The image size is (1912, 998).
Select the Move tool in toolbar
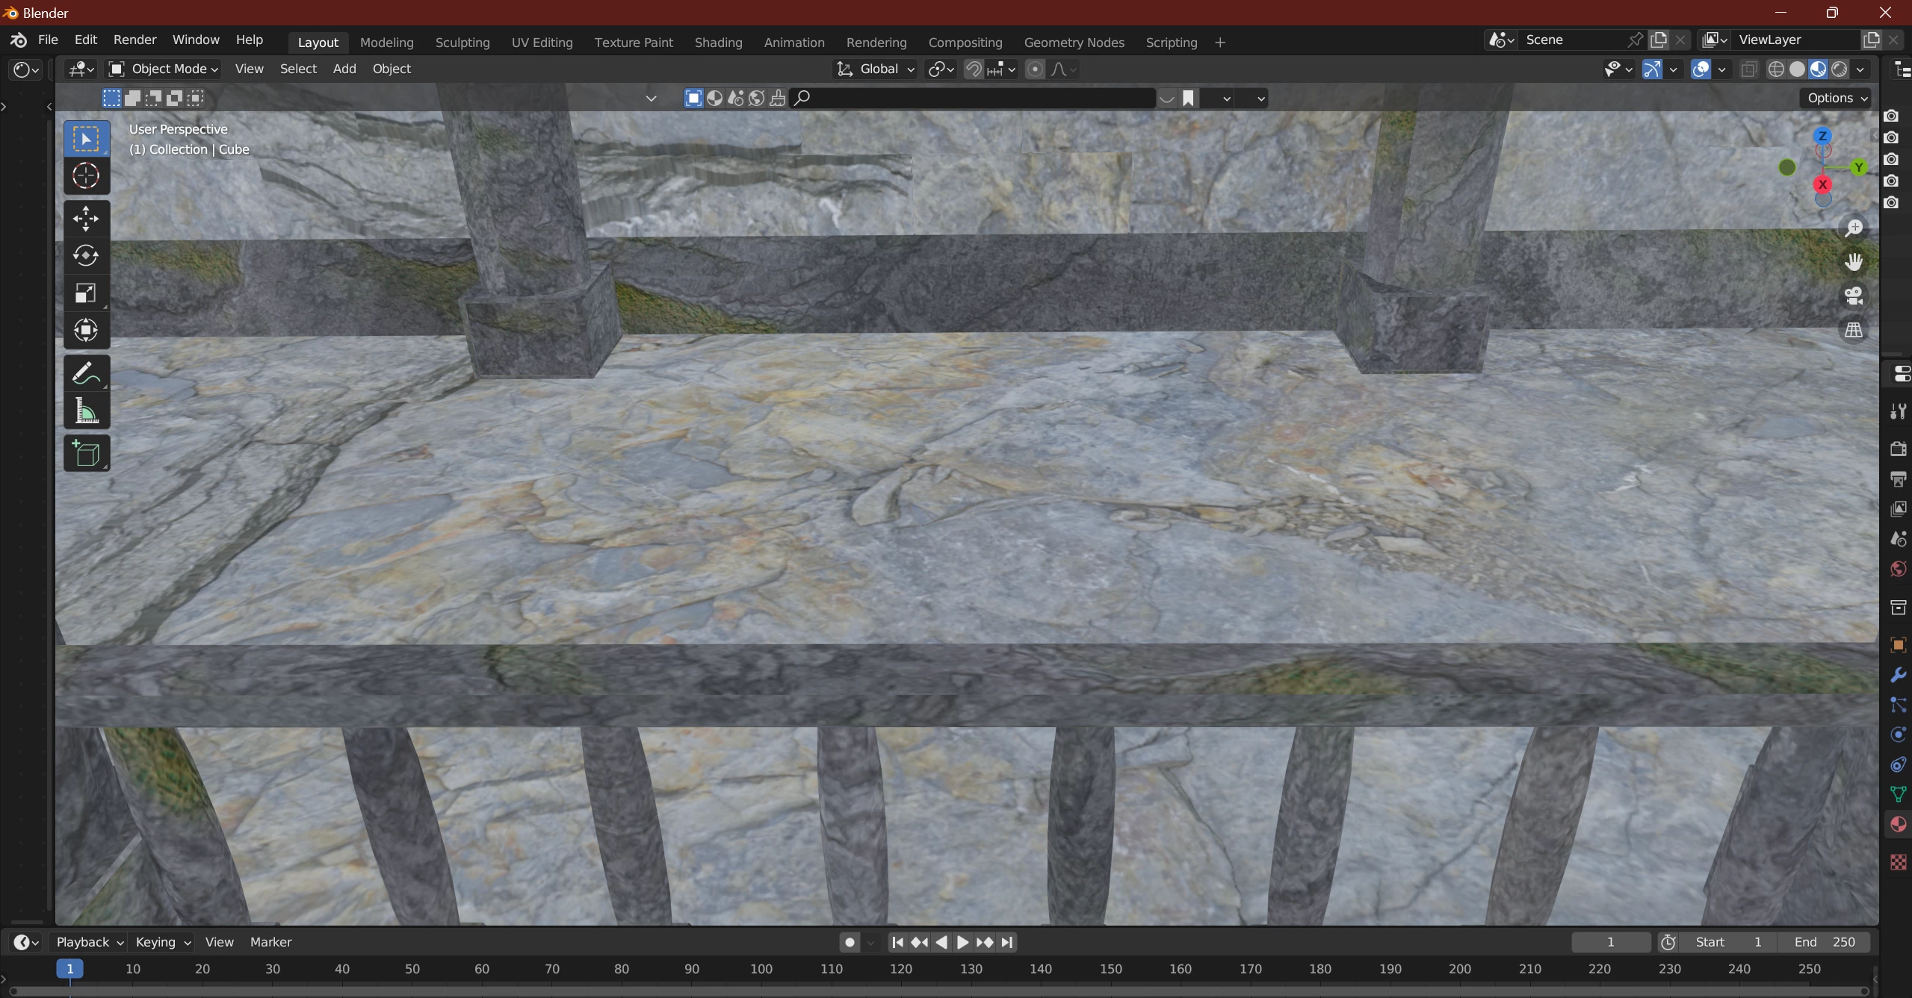pos(86,219)
